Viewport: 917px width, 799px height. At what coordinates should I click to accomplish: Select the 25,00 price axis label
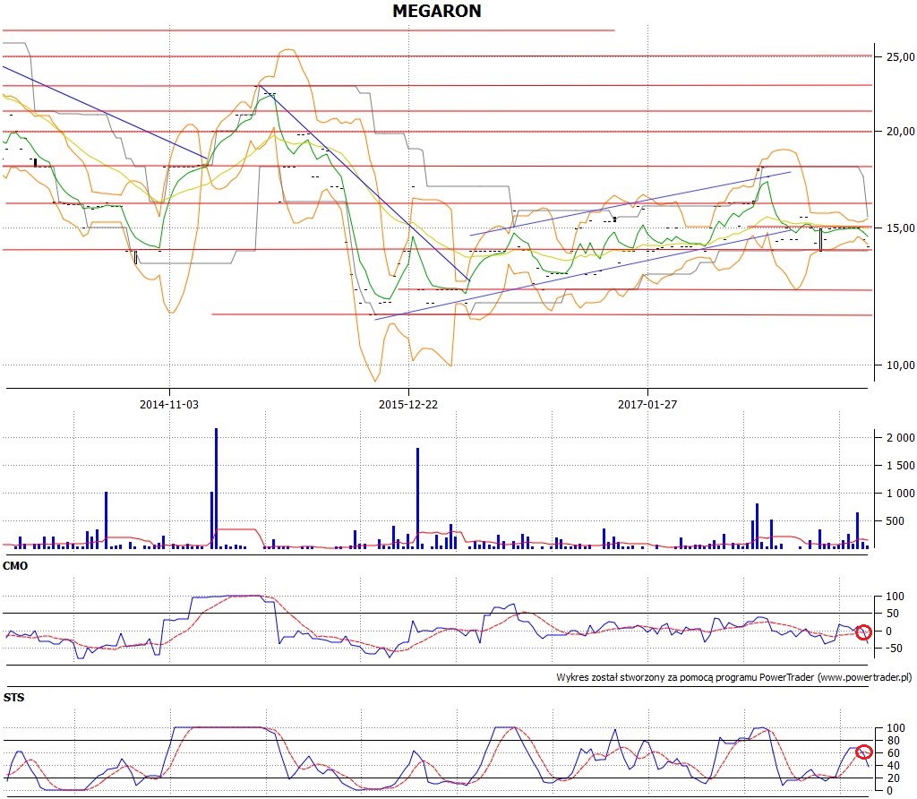[x=900, y=56]
